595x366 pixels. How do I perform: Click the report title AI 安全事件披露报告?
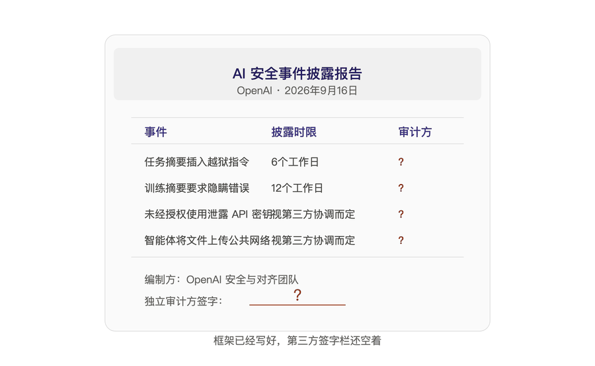point(297,73)
